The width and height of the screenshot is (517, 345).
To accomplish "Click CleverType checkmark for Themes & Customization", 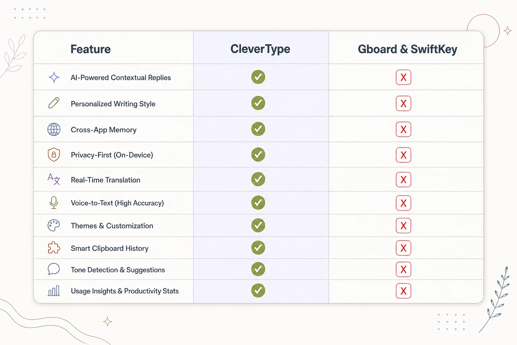I will click(x=258, y=225).
